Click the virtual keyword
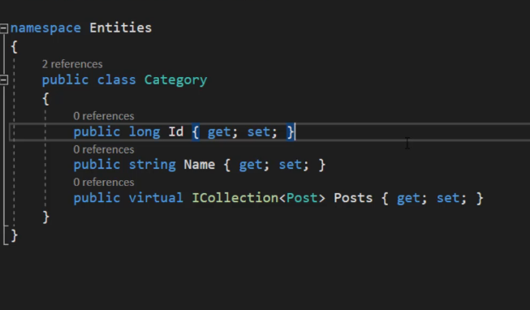Screen dimensions: 530x310 [x=156, y=198]
